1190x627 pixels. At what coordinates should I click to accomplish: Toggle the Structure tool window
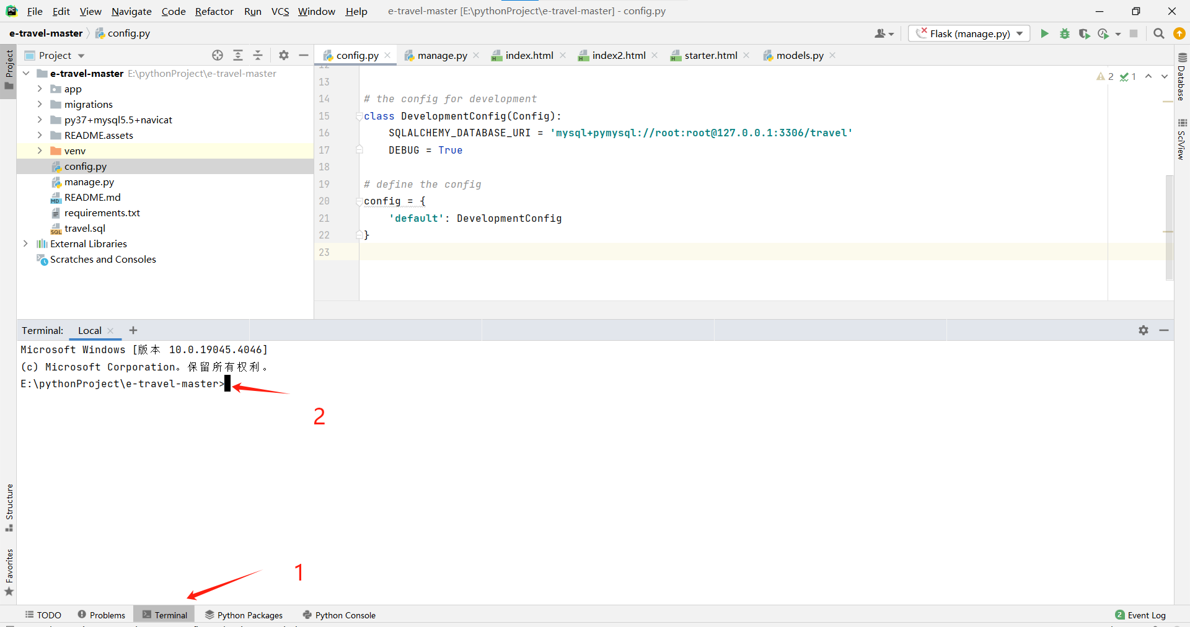click(x=9, y=507)
